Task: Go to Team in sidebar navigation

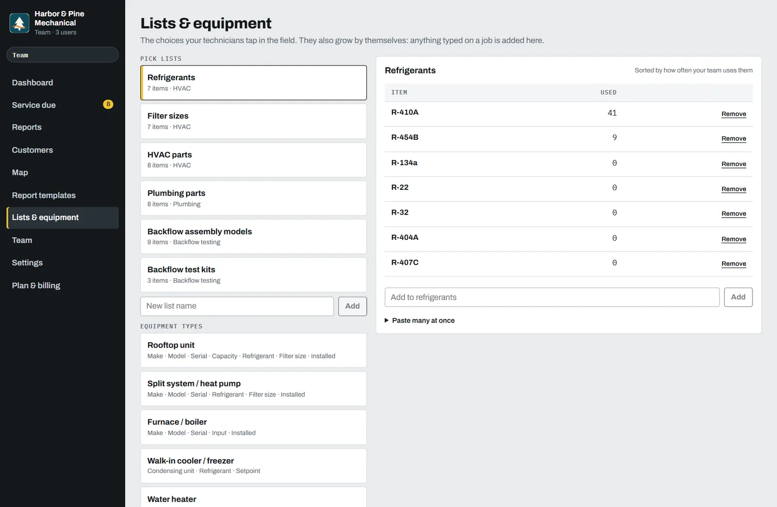Action: 63,240
